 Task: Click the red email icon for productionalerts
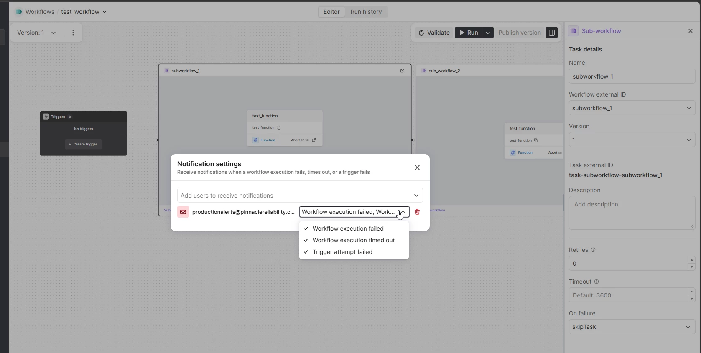pyautogui.click(x=183, y=212)
